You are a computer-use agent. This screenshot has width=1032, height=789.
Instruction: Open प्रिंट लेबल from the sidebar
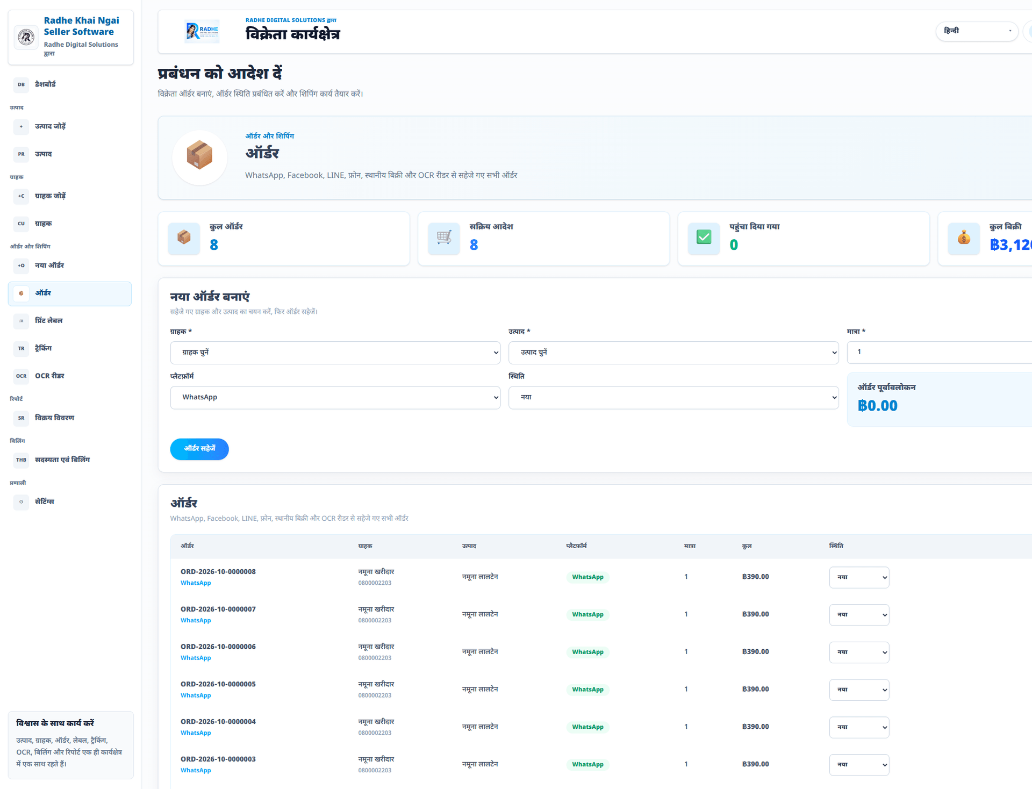pyautogui.click(x=70, y=321)
